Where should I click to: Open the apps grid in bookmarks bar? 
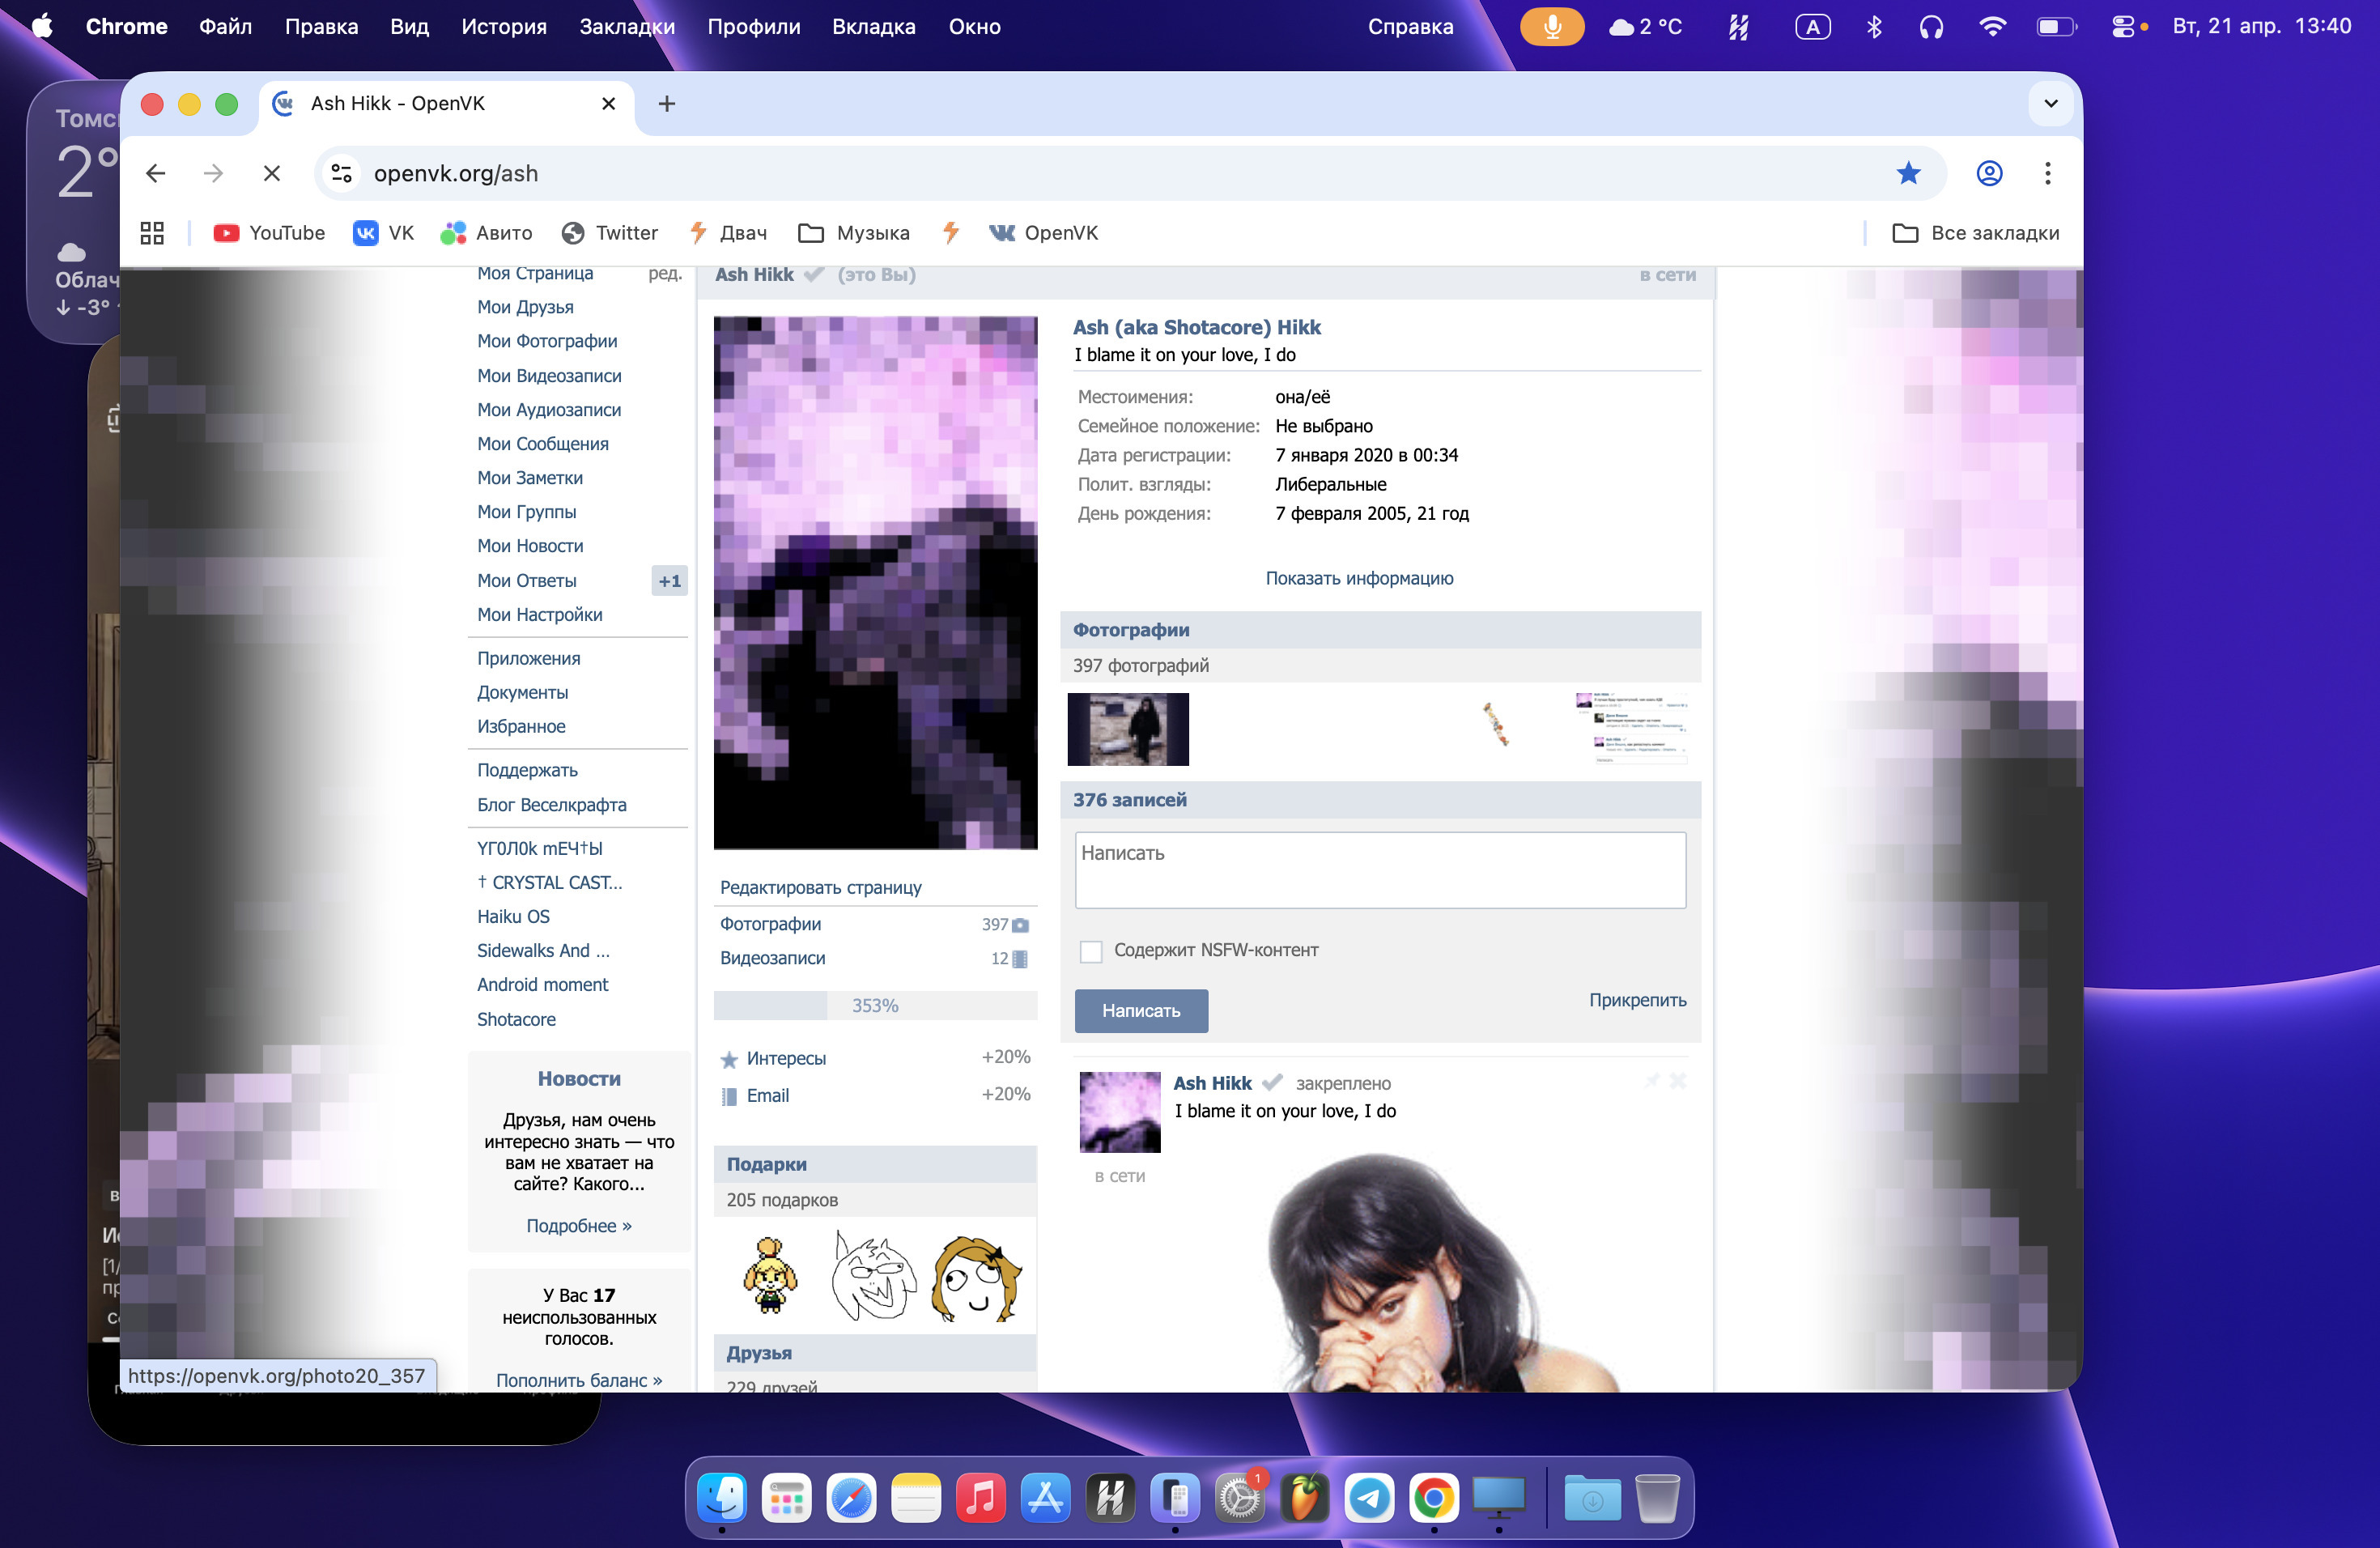tap(152, 233)
